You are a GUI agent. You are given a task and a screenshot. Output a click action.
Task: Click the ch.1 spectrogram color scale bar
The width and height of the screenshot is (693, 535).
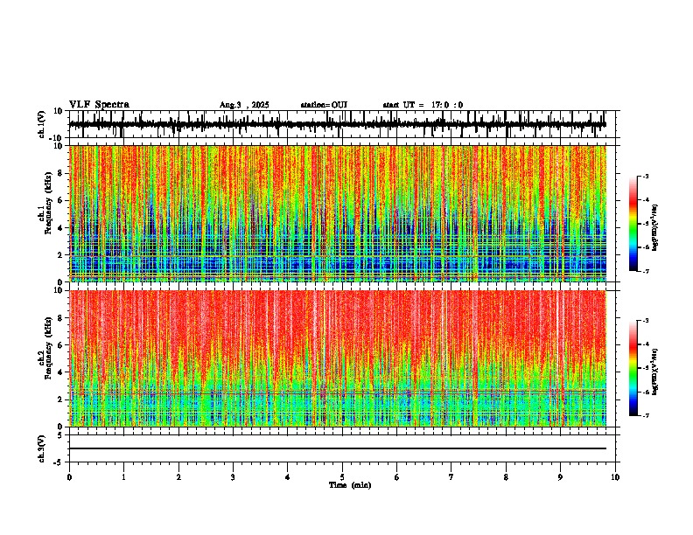pyautogui.click(x=633, y=224)
